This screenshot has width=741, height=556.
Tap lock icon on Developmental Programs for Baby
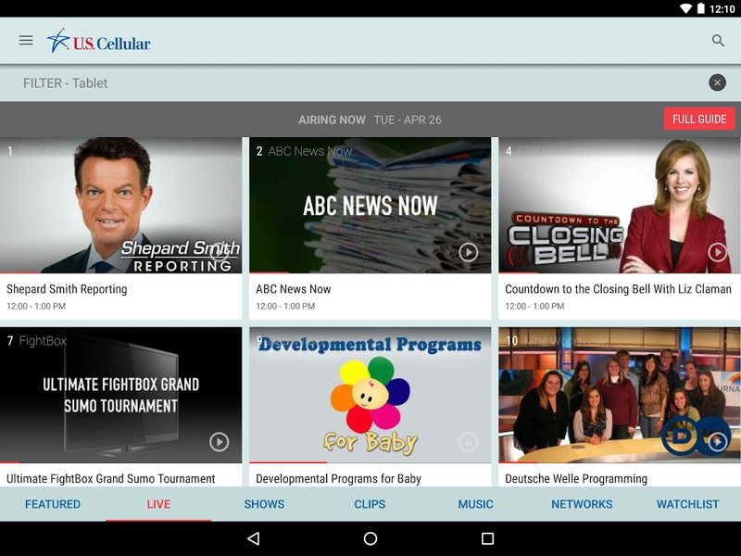(469, 442)
